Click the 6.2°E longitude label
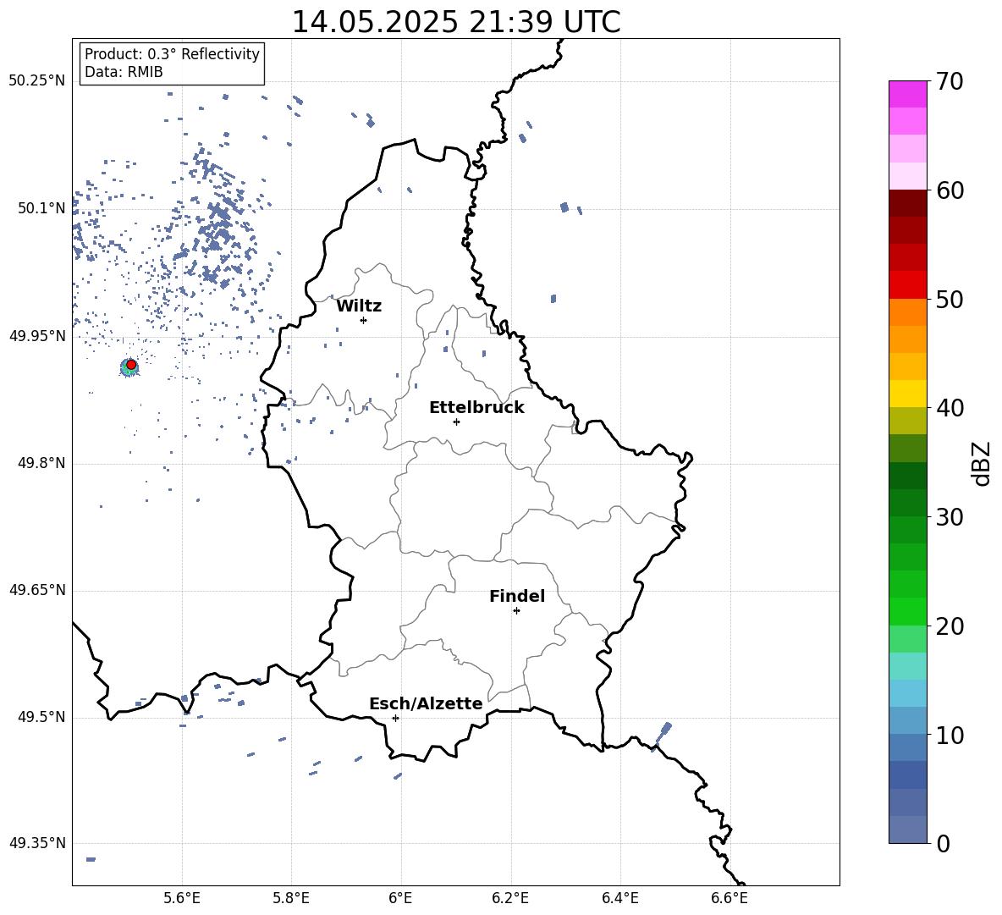This screenshot has width=1002, height=915. (x=510, y=898)
